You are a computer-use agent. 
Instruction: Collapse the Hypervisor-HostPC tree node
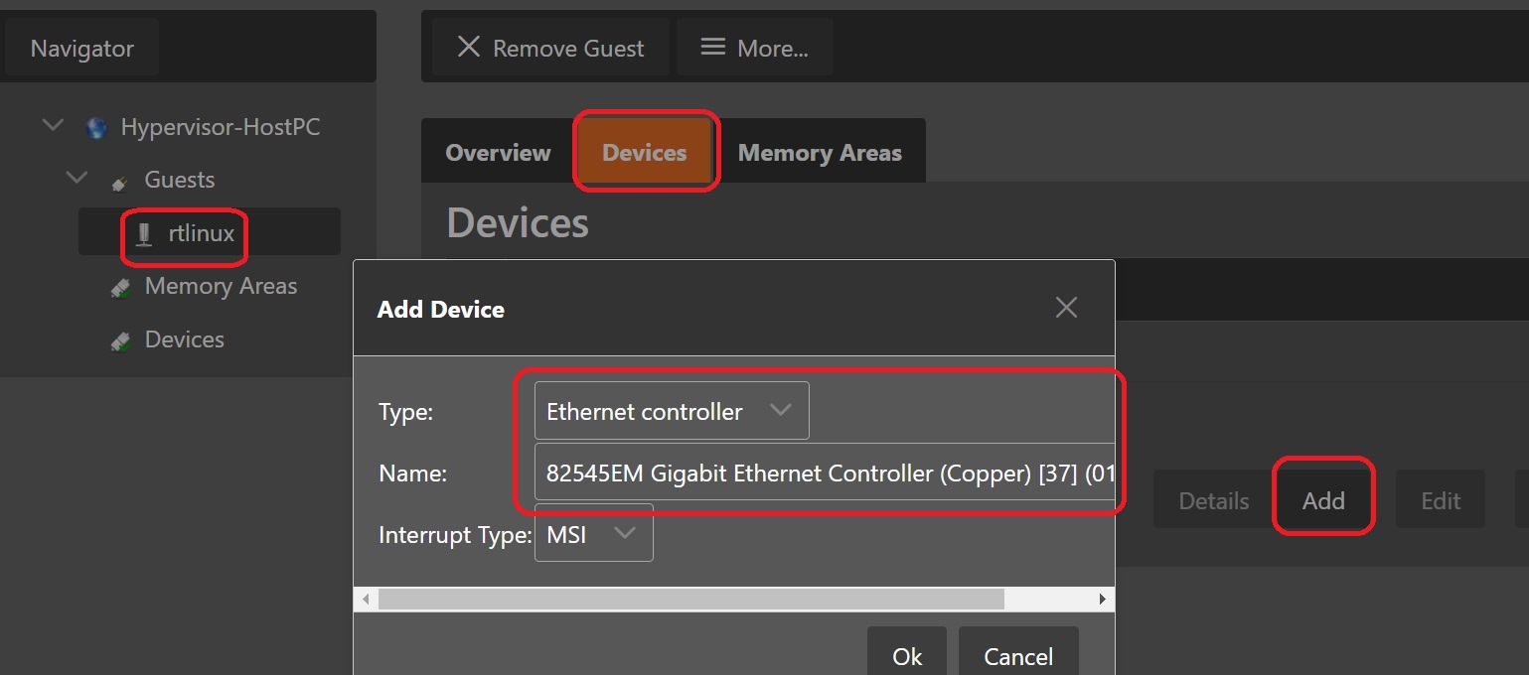coord(53,126)
